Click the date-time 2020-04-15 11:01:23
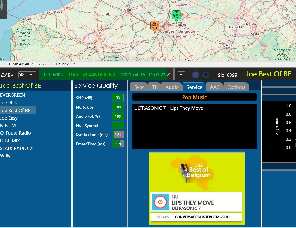The height and width of the screenshot is (228, 296). click(143, 75)
